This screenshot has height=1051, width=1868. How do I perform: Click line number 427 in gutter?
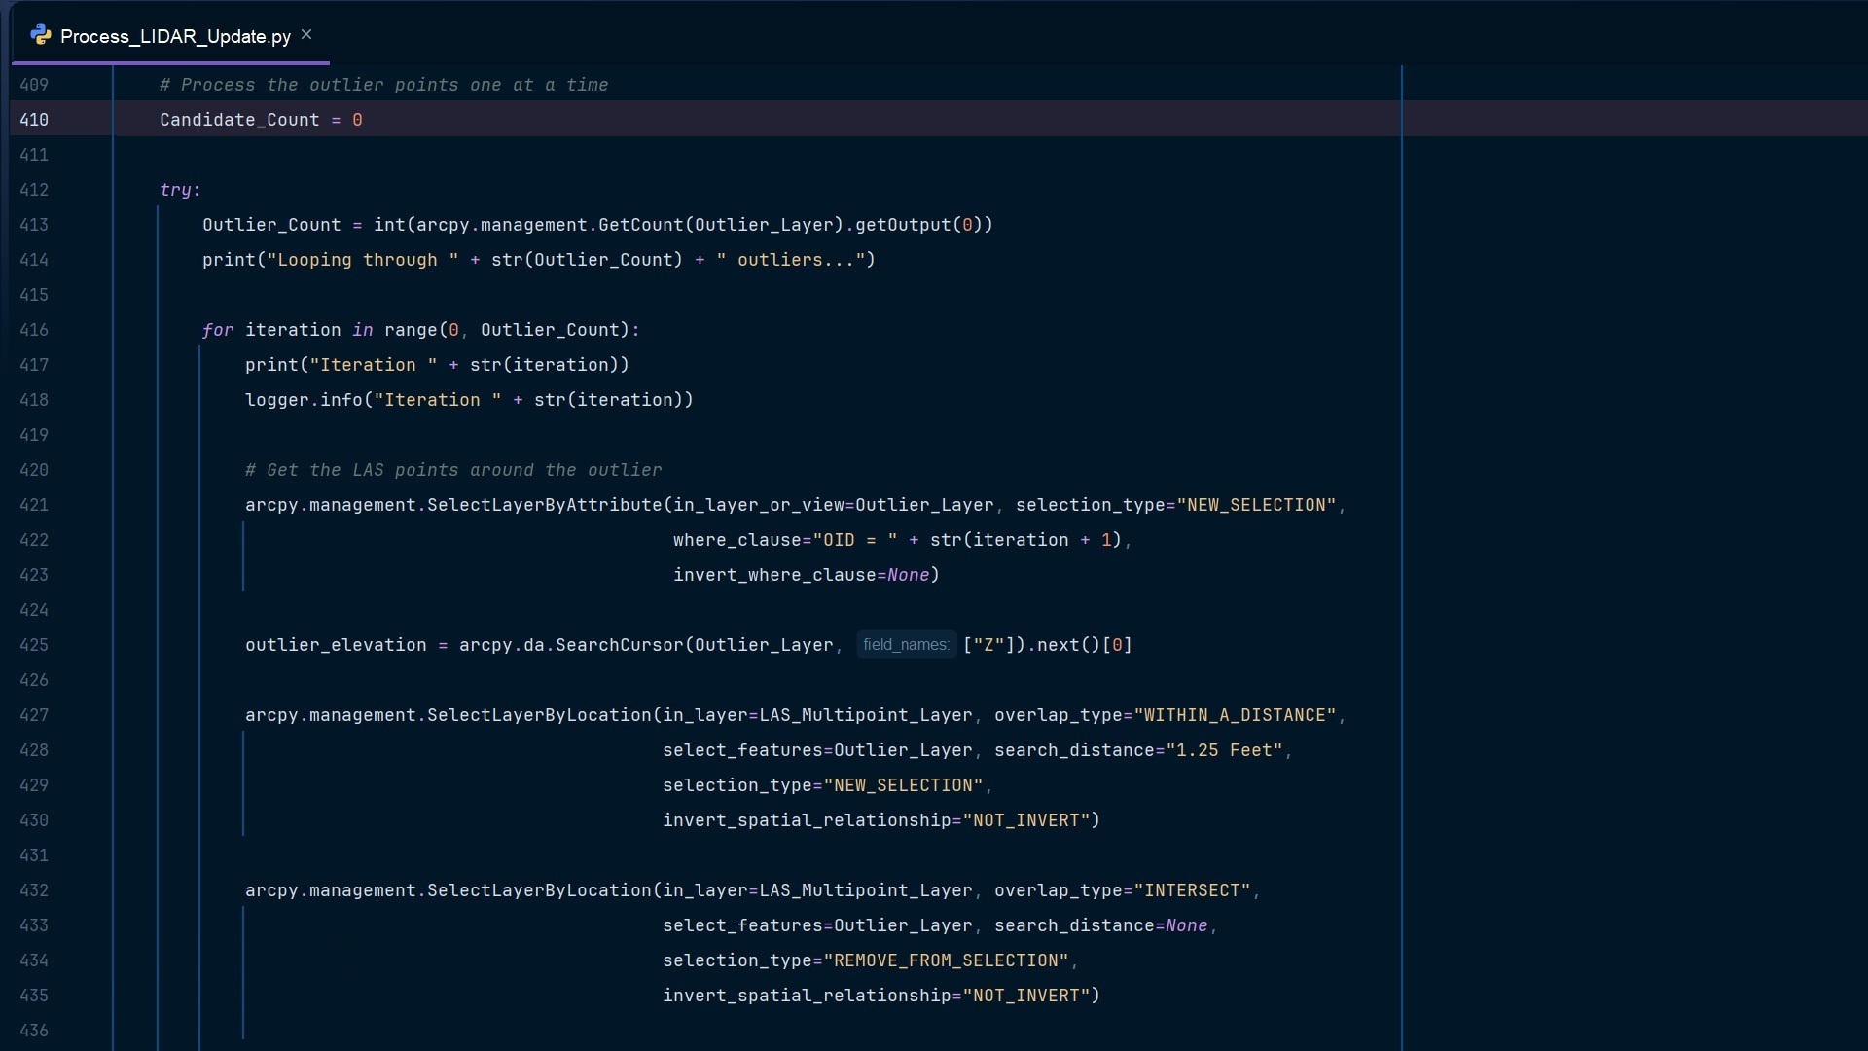click(x=34, y=715)
